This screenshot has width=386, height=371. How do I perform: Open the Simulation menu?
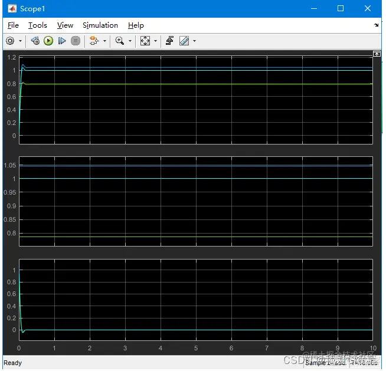(x=100, y=25)
